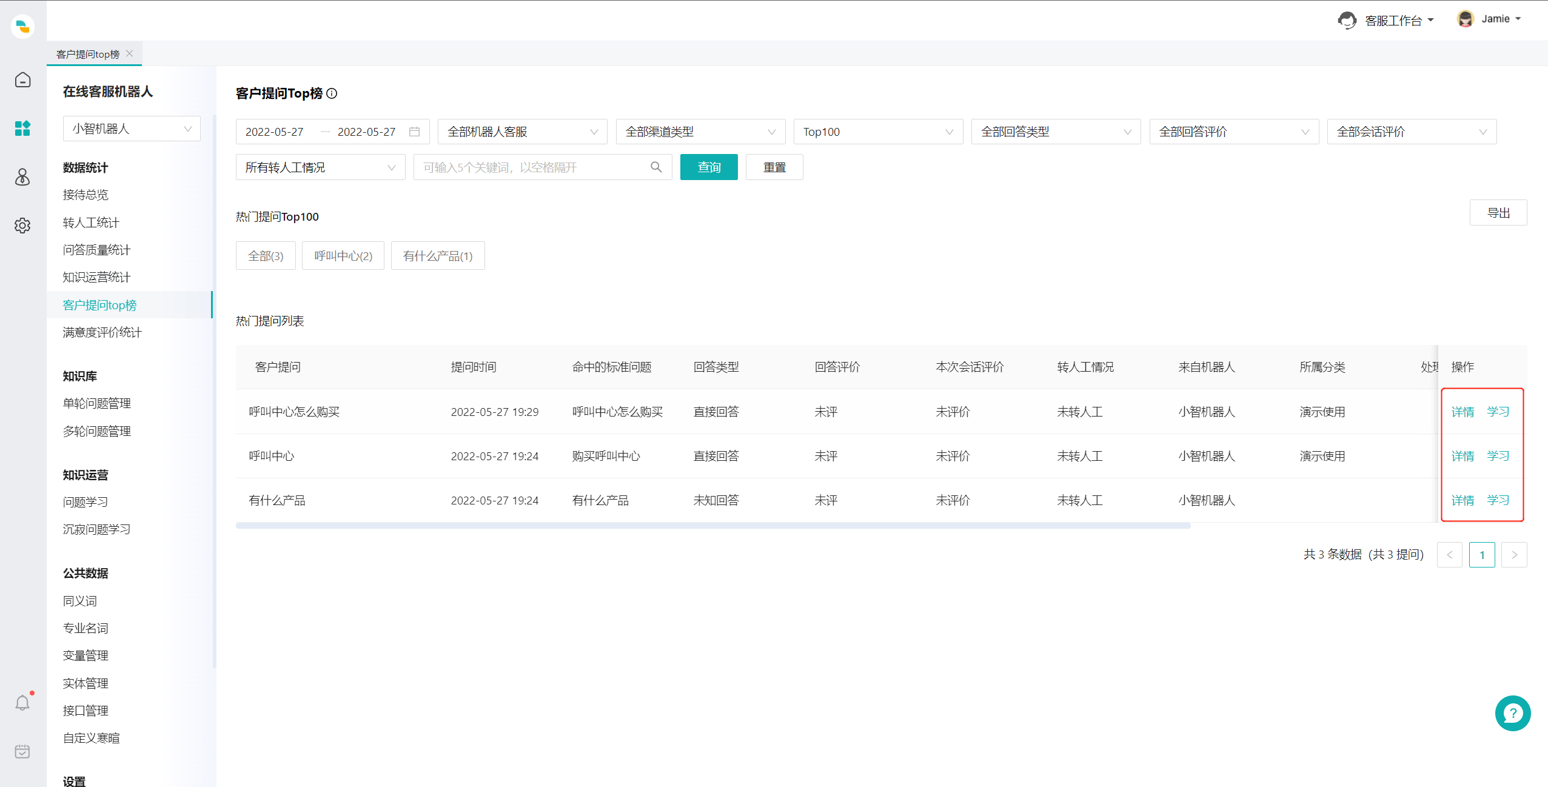Click the magnifier icon in keyword search box
This screenshot has width=1548, height=787.
(656, 167)
